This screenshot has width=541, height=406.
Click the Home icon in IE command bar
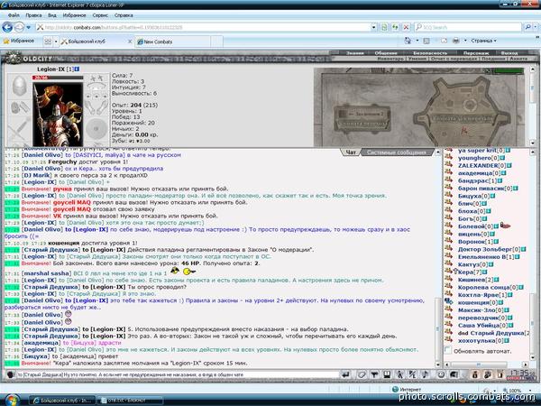(408, 41)
